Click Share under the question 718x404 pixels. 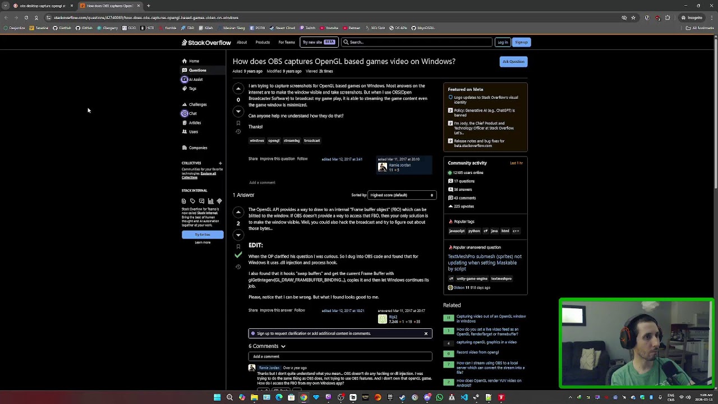coord(253,159)
